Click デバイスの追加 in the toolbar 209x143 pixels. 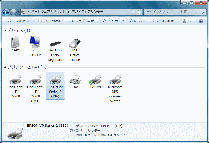click(18, 21)
